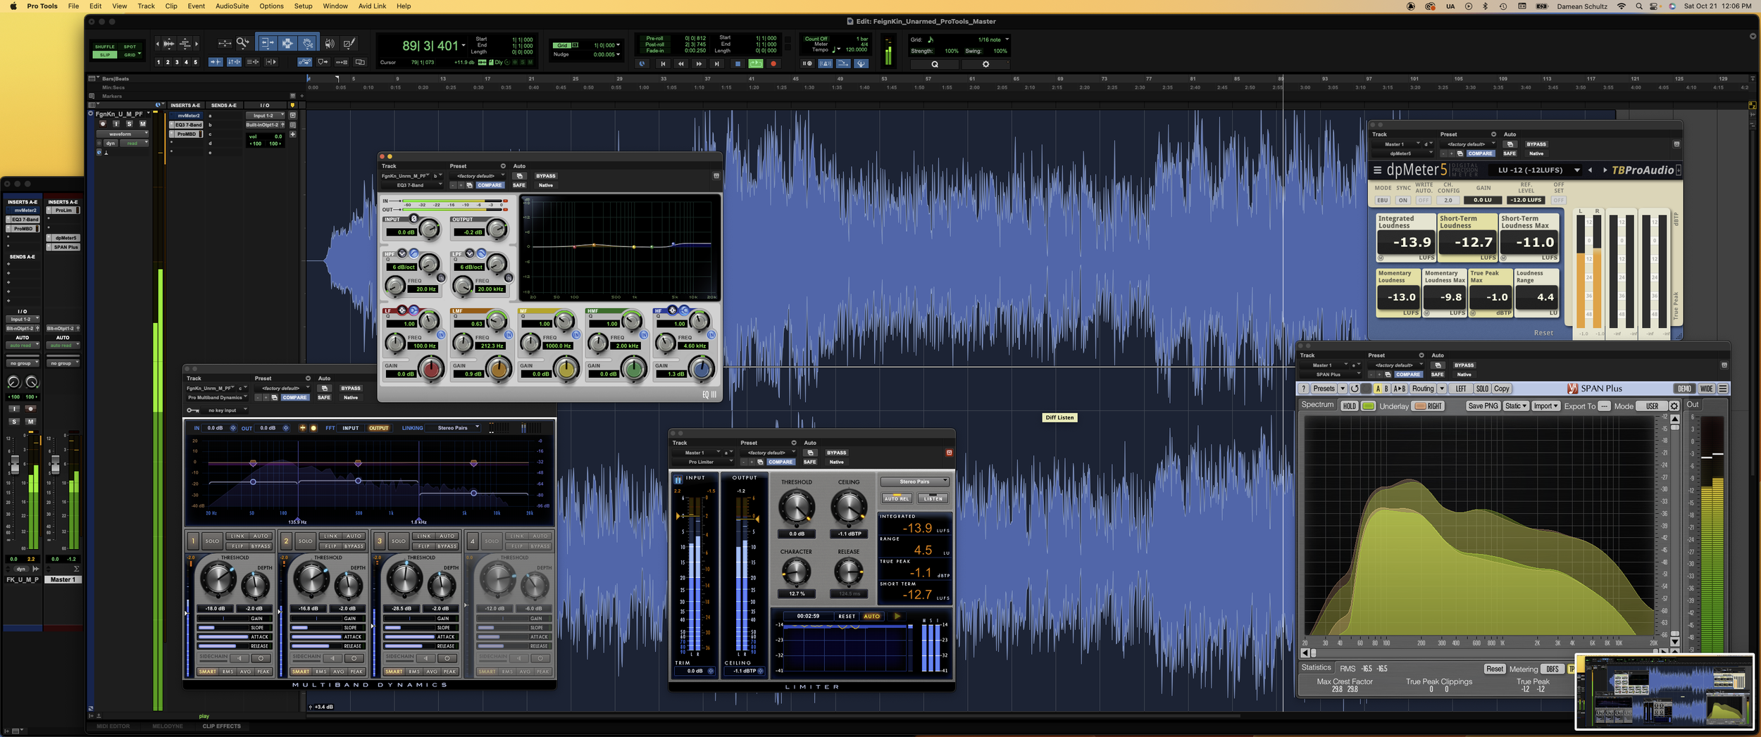Click Return to Zero transport button

click(x=662, y=63)
